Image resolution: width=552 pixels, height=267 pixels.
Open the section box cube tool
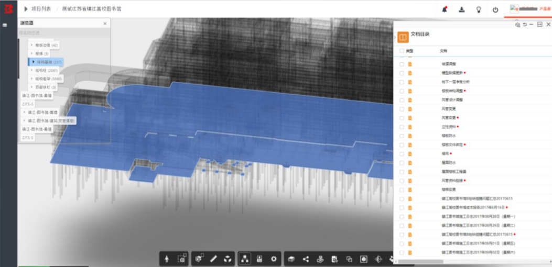click(x=228, y=259)
